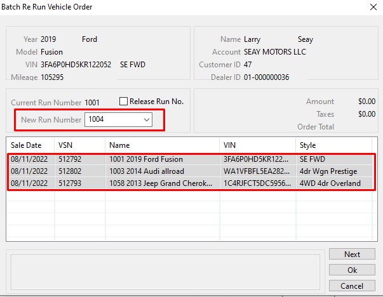Click the 4dr Wgn Prestige style cell
383x297 pixels.
[x=328, y=171]
